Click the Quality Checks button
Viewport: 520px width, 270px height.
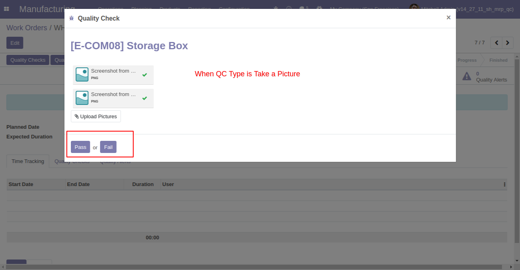point(28,60)
